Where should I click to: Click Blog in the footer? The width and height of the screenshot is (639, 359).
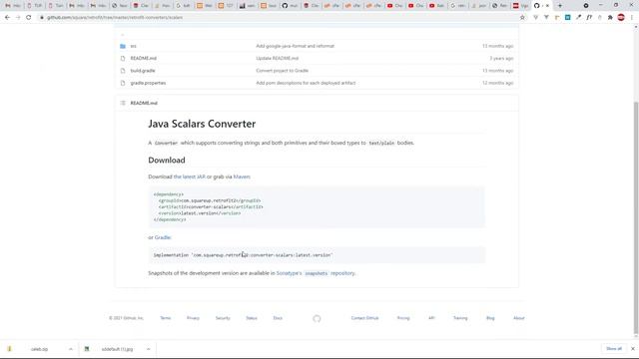[x=490, y=318]
